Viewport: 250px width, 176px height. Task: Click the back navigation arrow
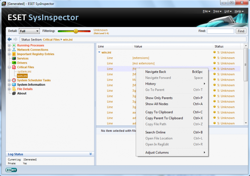(x=9, y=39)
